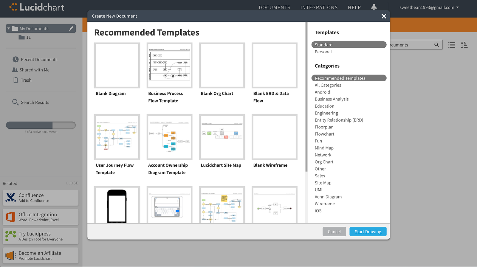This screenshot has width=477, height=267.
Task: Select the Android phone template thumbnail
Action: tap(117, 205)
